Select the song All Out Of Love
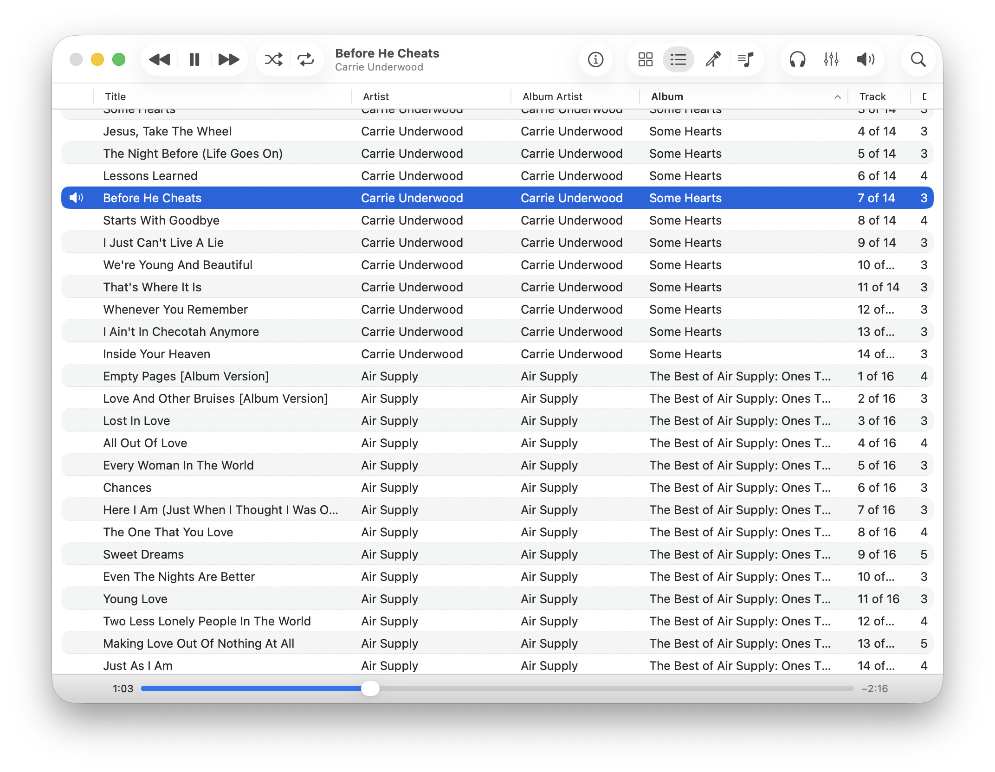Image resolution: width=995 pixels, height=772 pixels. pos(145,443)
